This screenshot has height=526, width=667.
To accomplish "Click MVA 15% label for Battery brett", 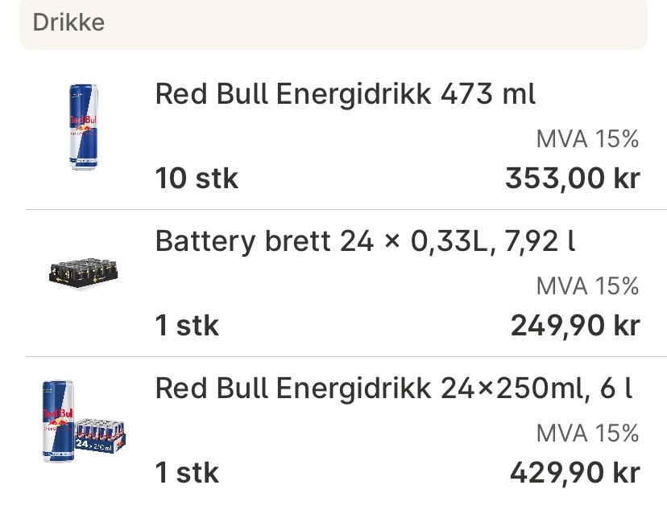I will tap(587, 286).
